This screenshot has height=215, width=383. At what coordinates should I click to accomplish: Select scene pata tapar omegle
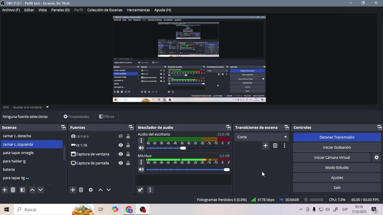point(31,153)
